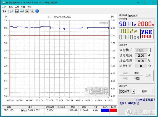The width and height of the screenshot is (158, 117).
Task: Click the EBD-USB+ device cell
Action: click(9, 110)
